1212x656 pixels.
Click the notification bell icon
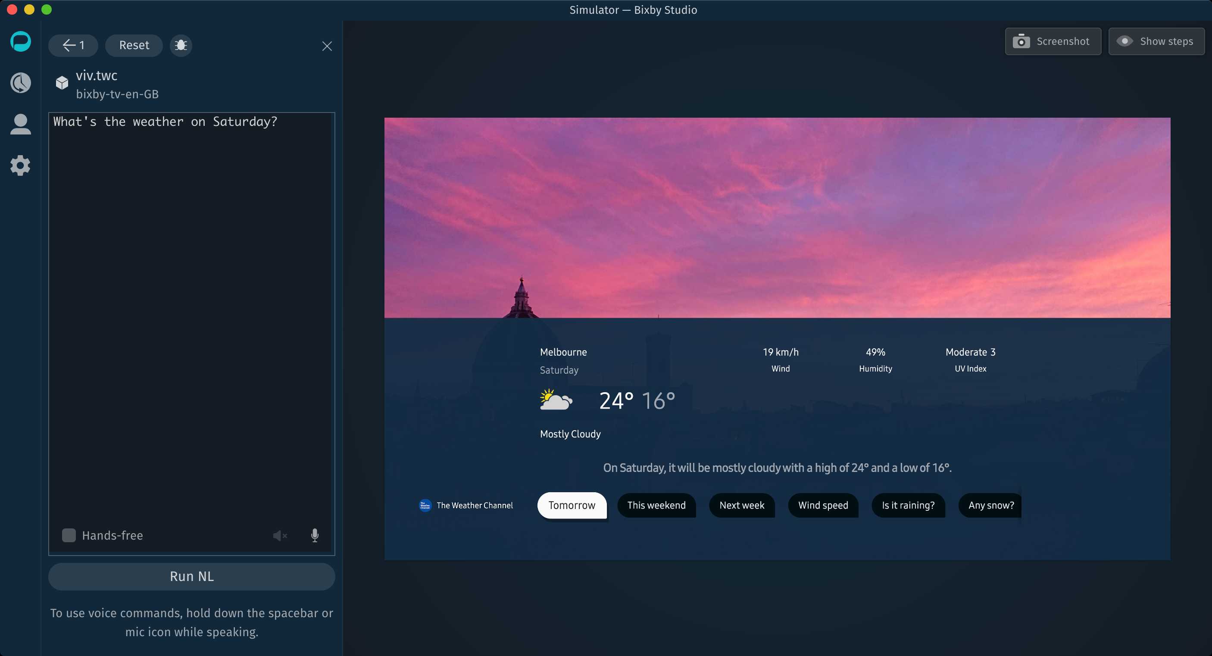pyautogui.click(x=182, y=44)
